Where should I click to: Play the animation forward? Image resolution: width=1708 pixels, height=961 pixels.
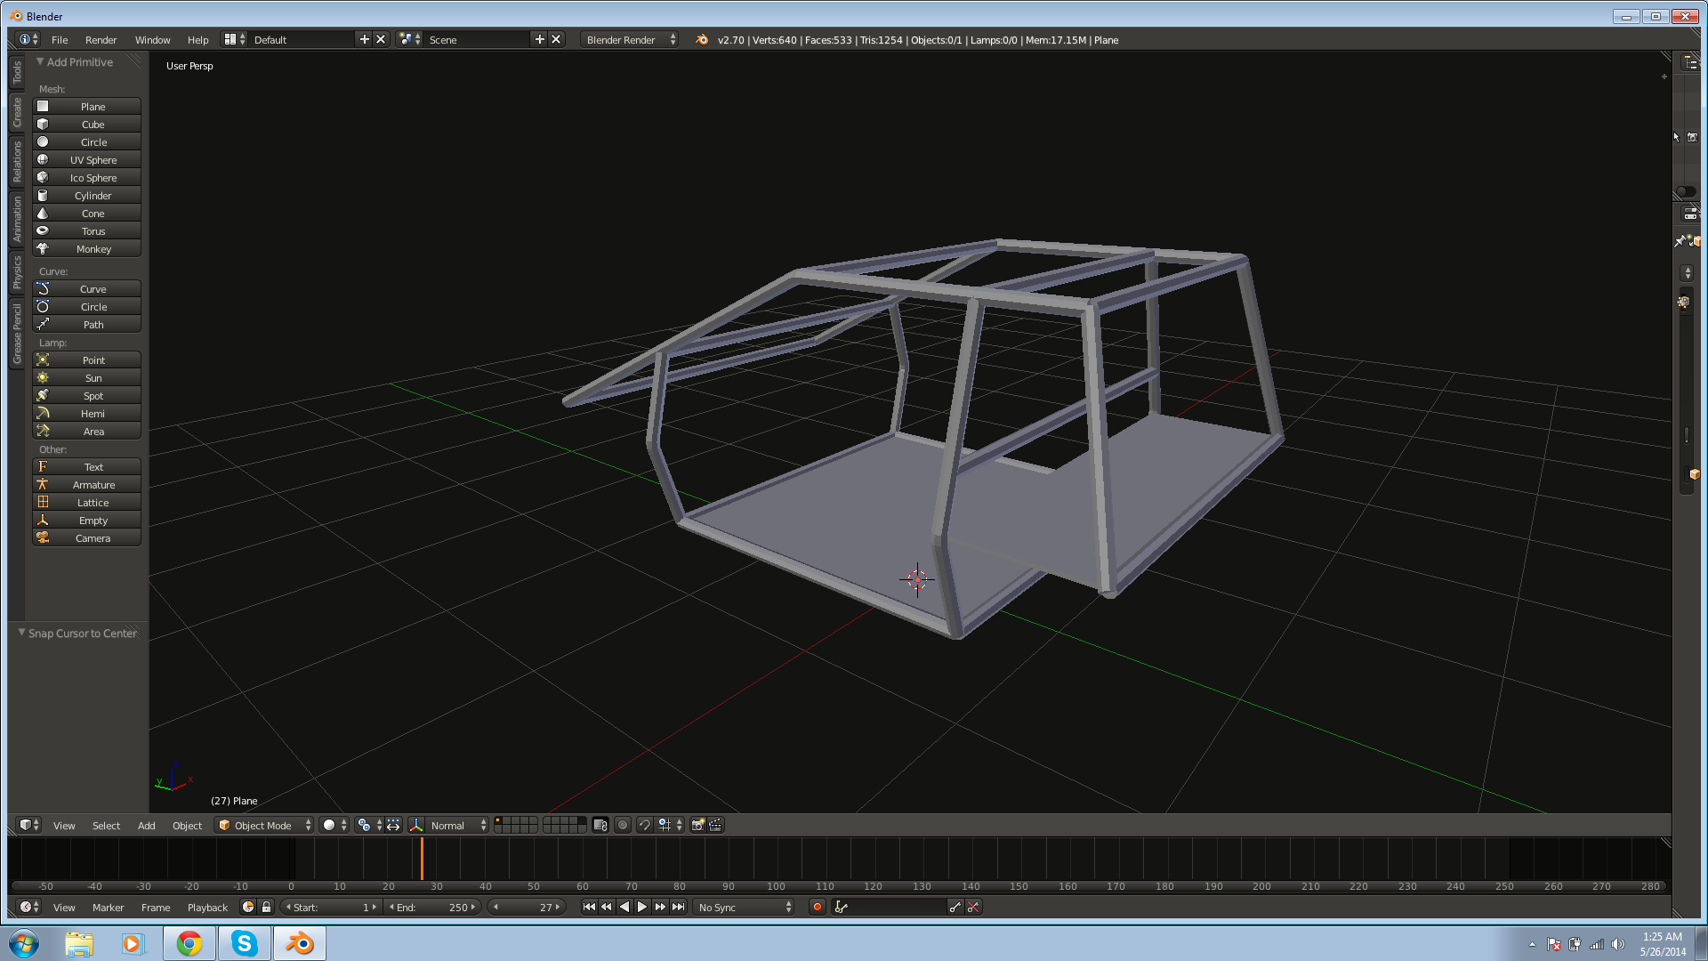tap(642, 907)
